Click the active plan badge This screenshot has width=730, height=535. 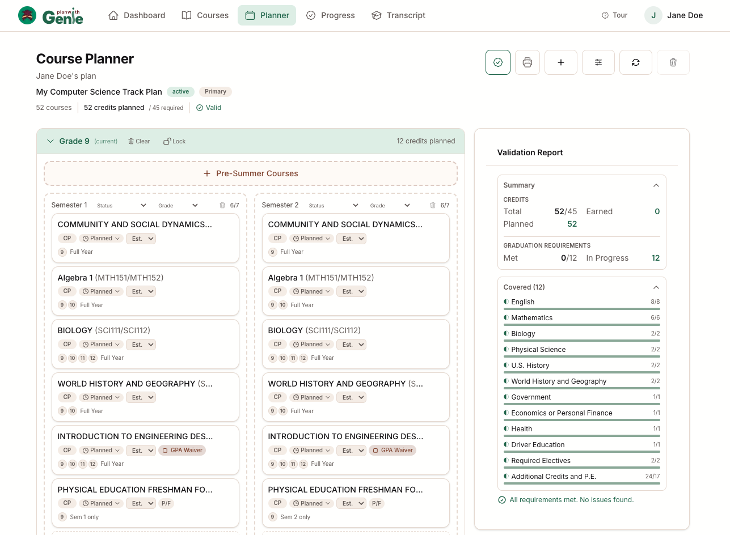(x=180, y=92)
